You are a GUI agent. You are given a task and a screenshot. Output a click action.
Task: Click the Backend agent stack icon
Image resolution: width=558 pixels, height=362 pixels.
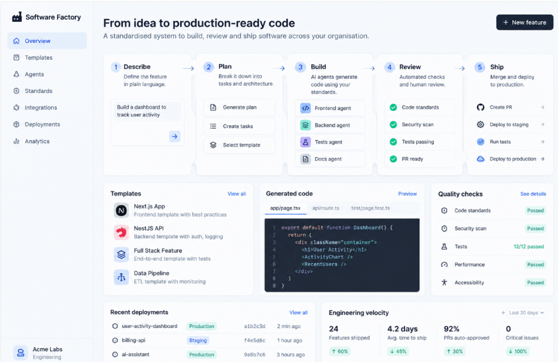(x=306, y=125)
